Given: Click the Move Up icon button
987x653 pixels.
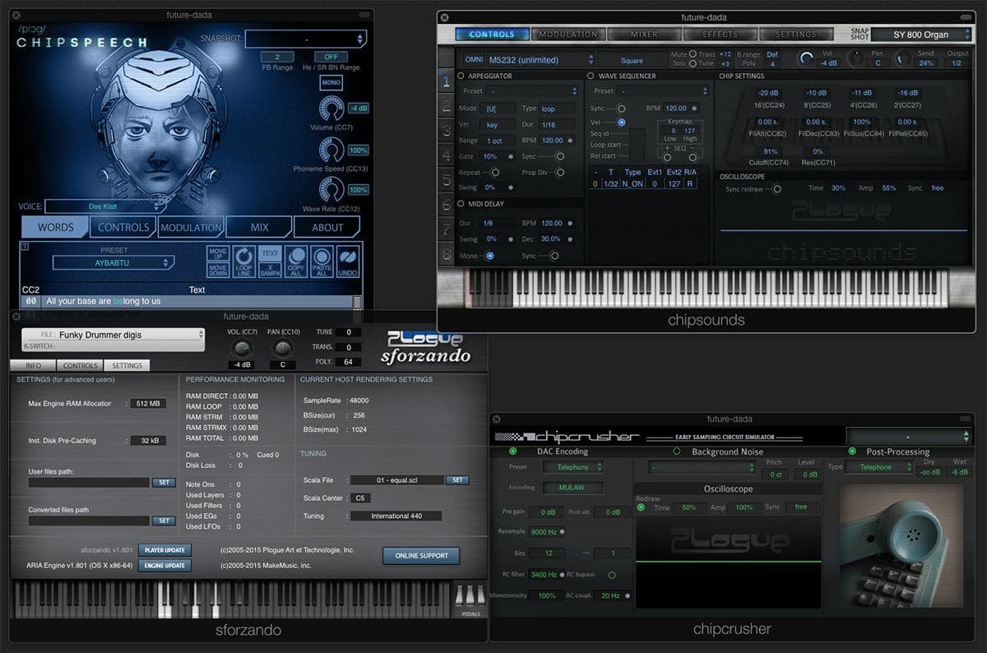Looking at the screenshot, I should (x=218, y=253).
